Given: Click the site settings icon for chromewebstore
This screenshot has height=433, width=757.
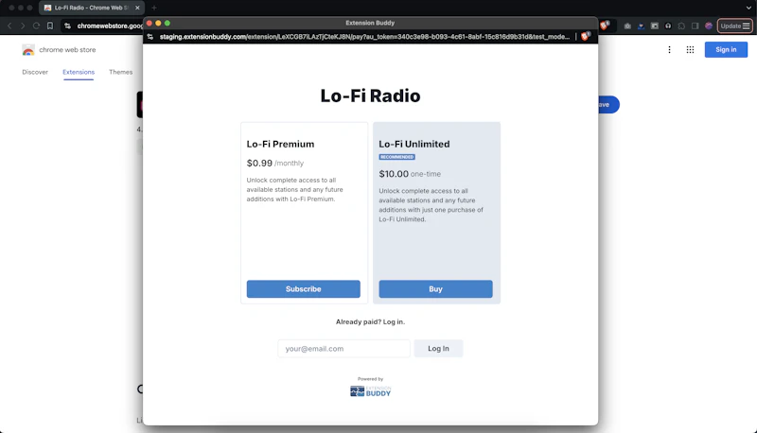Looking at the screenshot, I should [x=67, y=26].
